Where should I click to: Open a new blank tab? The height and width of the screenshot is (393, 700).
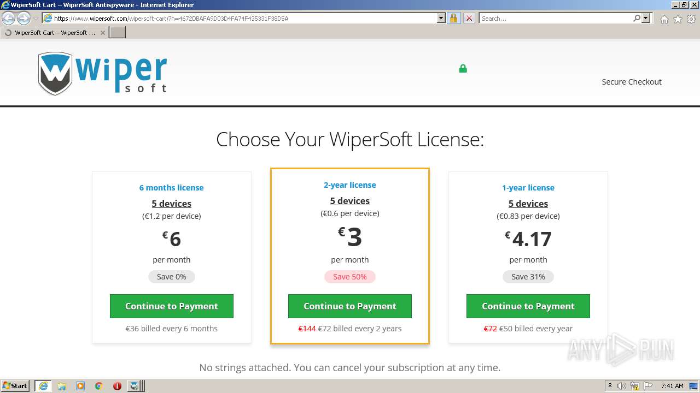tap(118, 33)
